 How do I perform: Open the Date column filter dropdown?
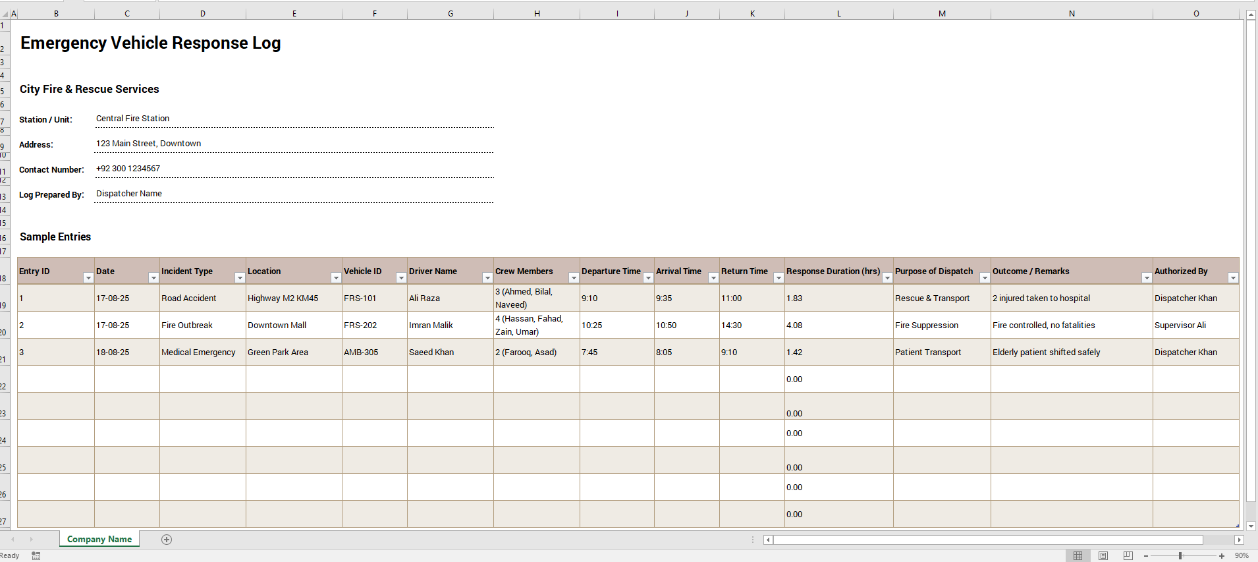(153, 278)
